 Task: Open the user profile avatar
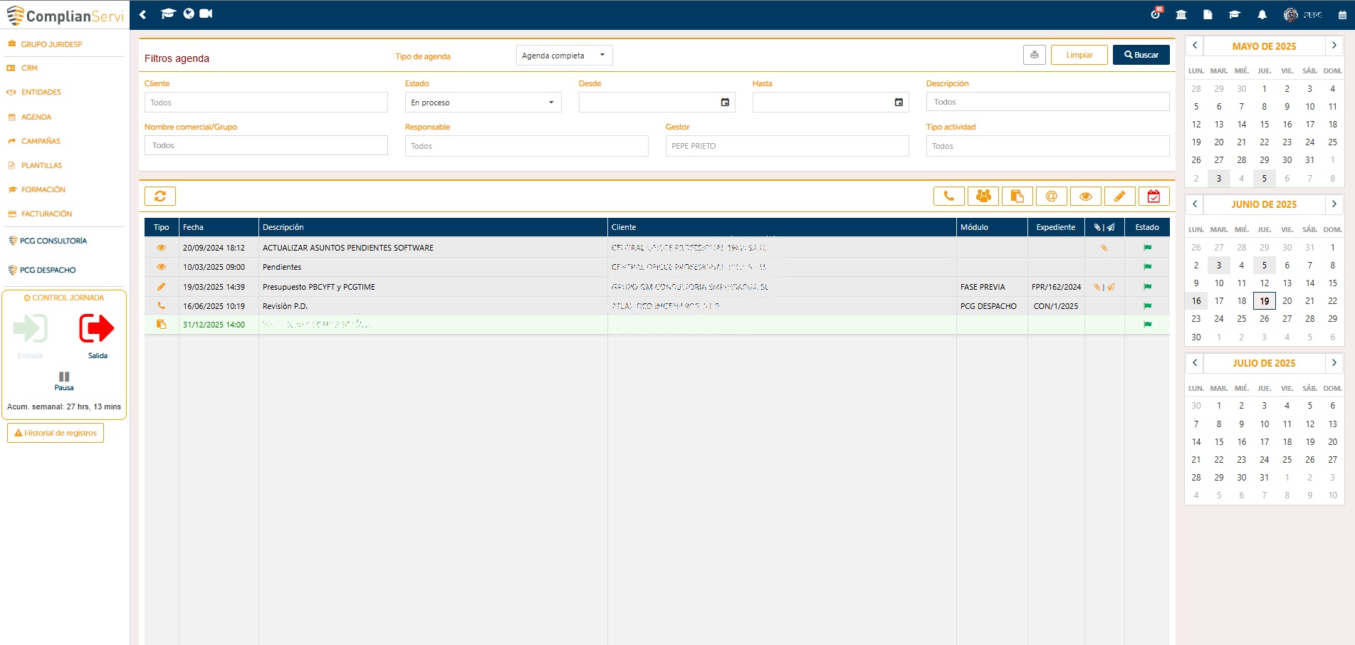click(x=1290, y=14)
